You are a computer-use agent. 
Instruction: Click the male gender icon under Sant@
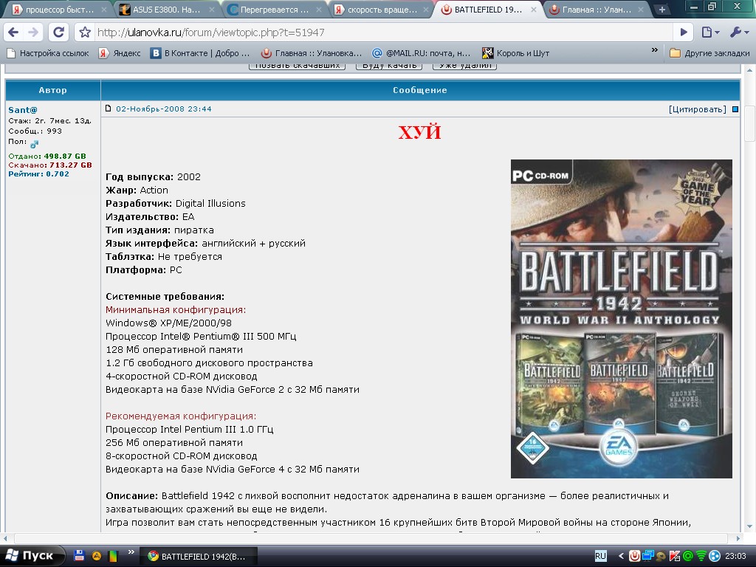(x=34, y=144)
